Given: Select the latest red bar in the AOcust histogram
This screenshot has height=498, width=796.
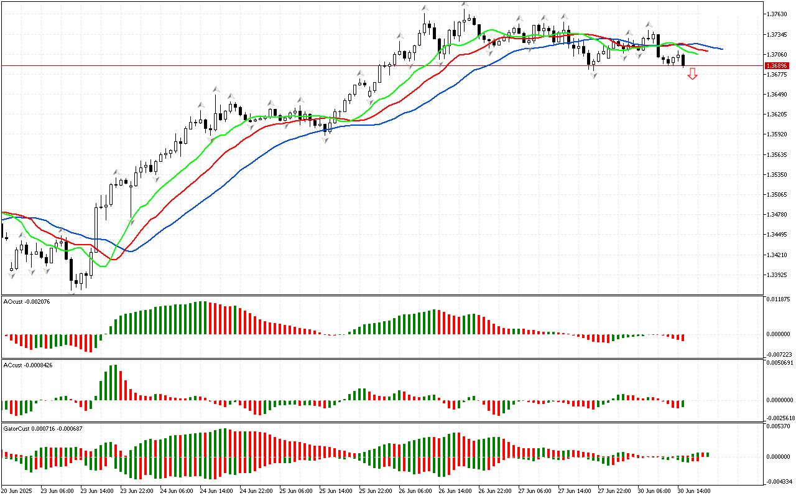Looking at the screenshot, I should (683, 337).
